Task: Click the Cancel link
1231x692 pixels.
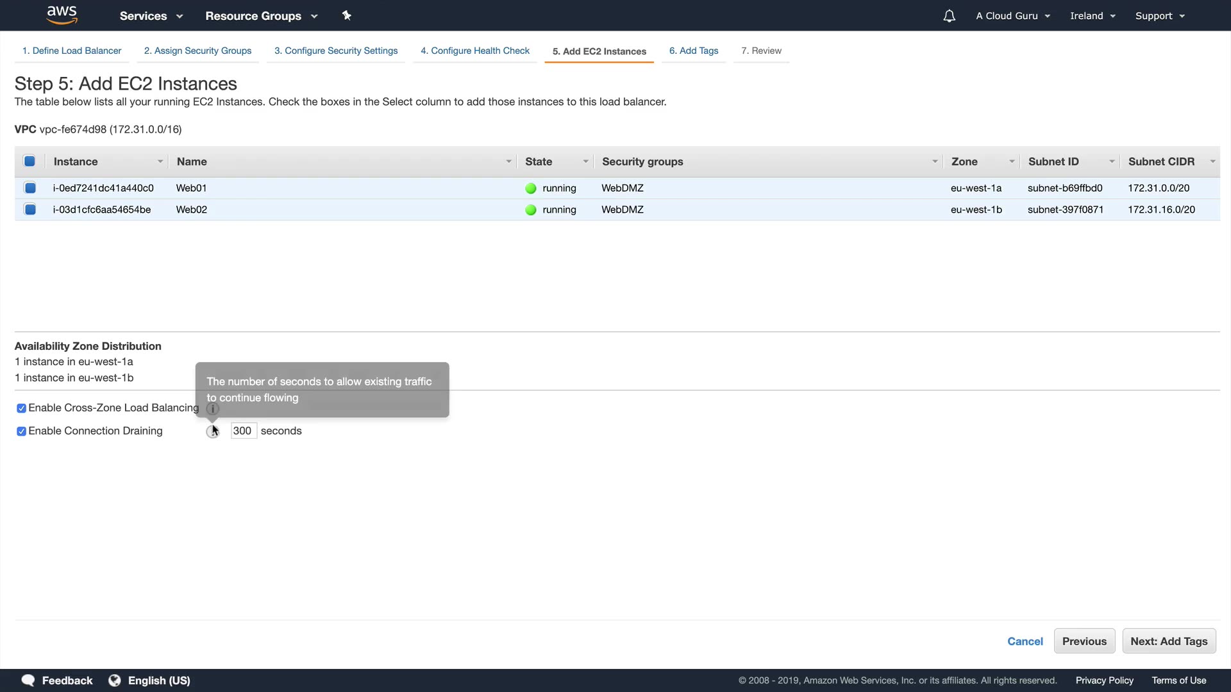Action: 1025,641
